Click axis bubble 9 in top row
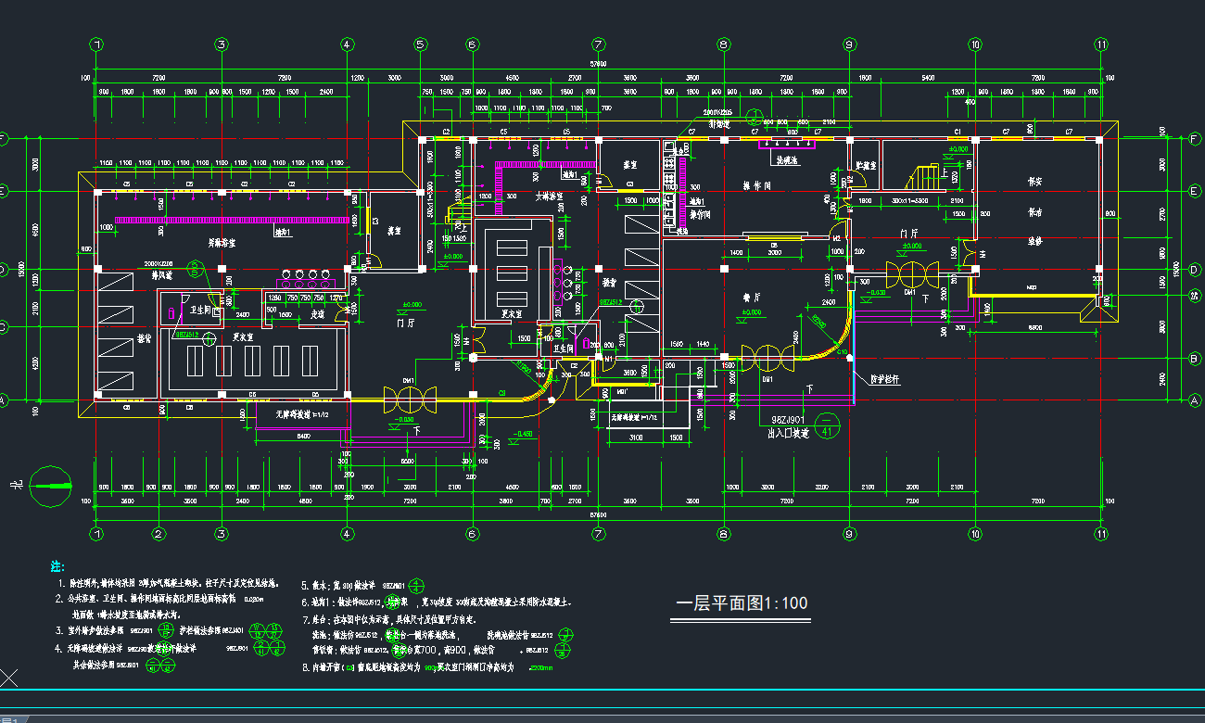 [x=849, y=44]
